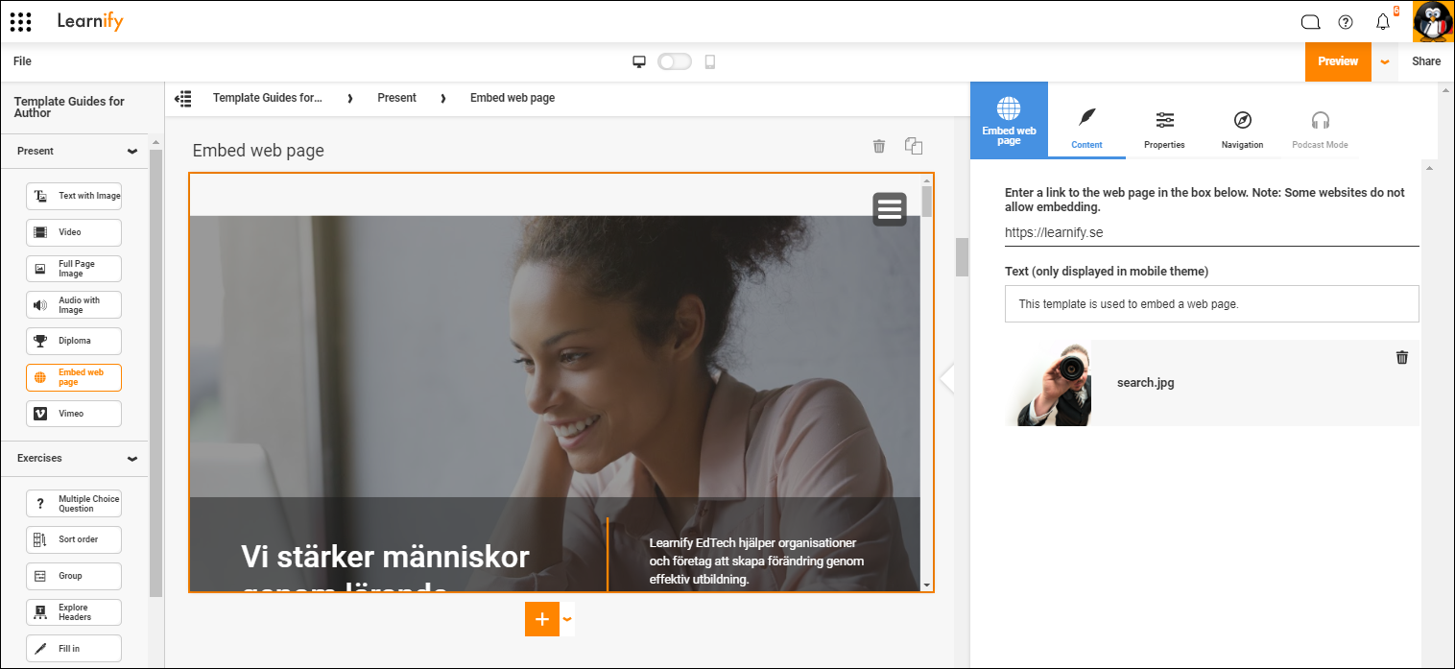This screenshot has width=1455, height=669.
Task: Click the embedded page scrollbar up arrow
Action: tap(926, 180)
